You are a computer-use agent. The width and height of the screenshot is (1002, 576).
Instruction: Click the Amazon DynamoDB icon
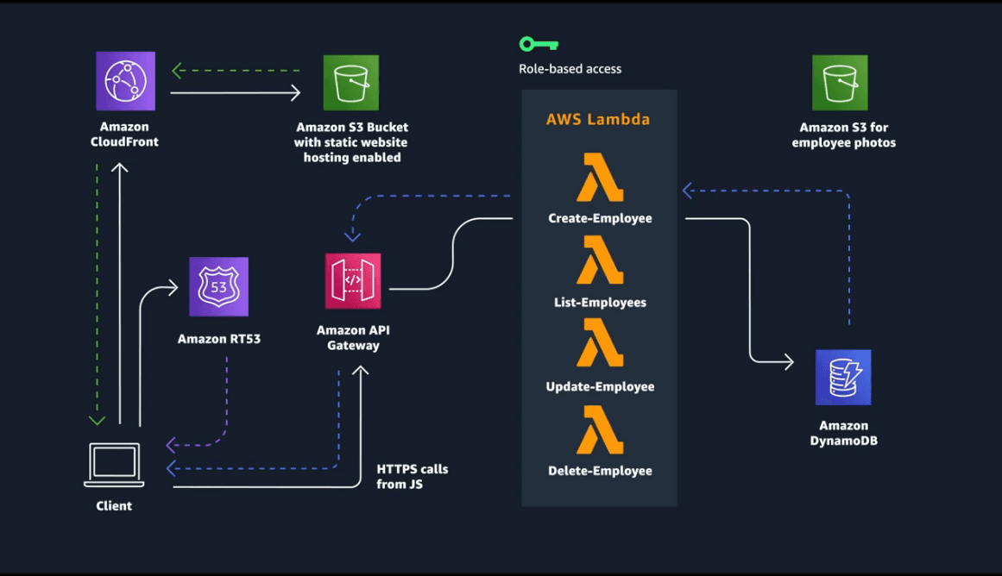(843, 377)
